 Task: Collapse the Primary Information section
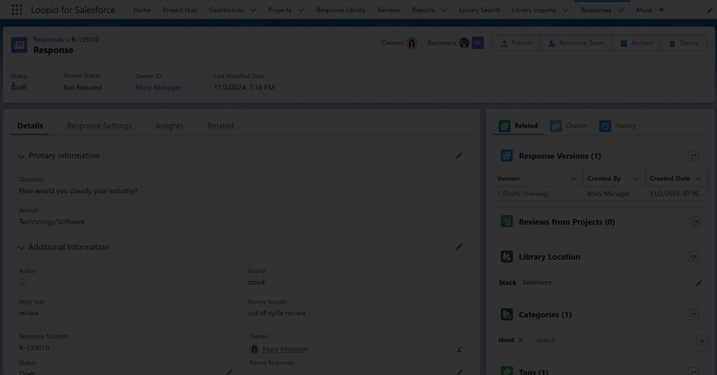[x=21, y=156]
